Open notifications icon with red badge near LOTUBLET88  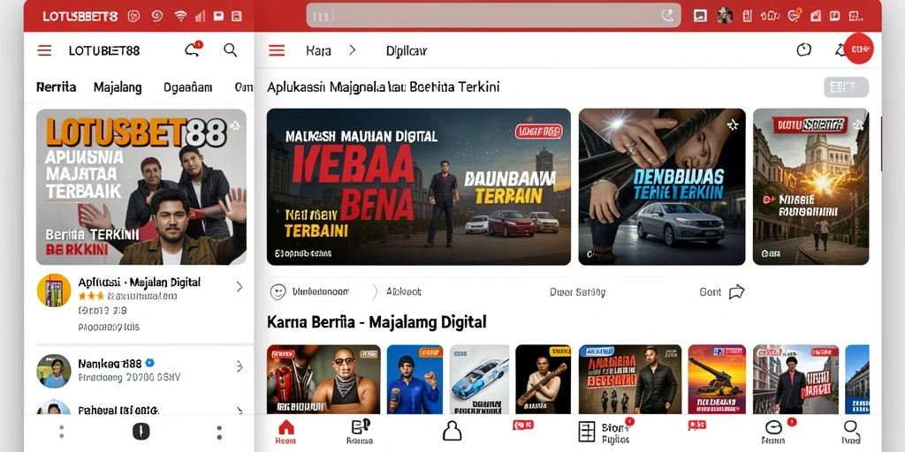point(193,49)
